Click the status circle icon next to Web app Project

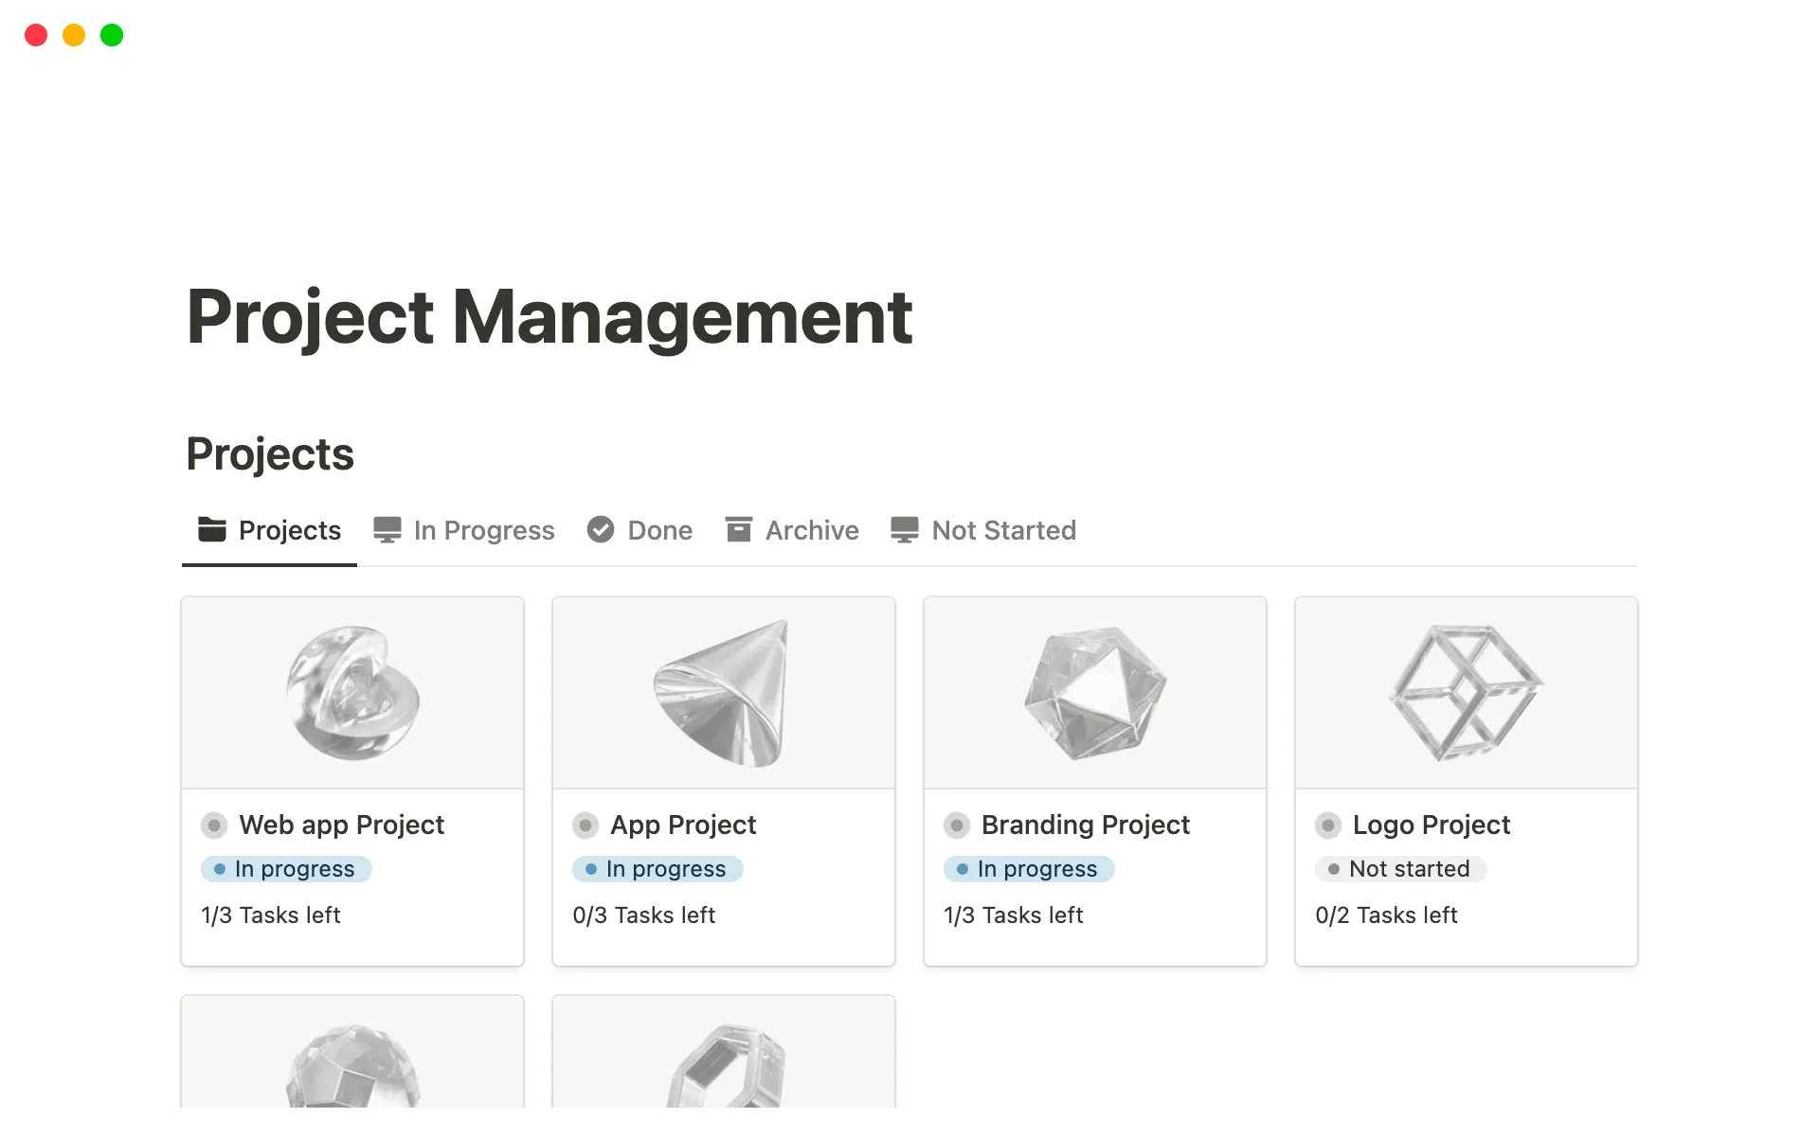214,825
